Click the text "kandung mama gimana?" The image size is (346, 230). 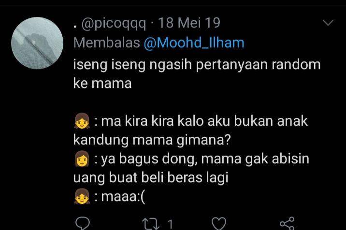[152, 140]
